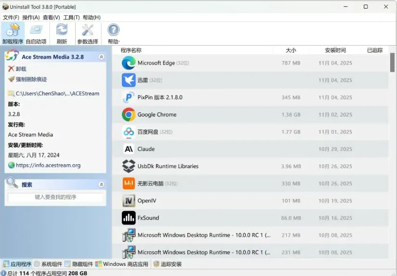Click the 86.0 MB size of FxSound
This screenshot has width=397, height=276.
[x=291, y=218]
